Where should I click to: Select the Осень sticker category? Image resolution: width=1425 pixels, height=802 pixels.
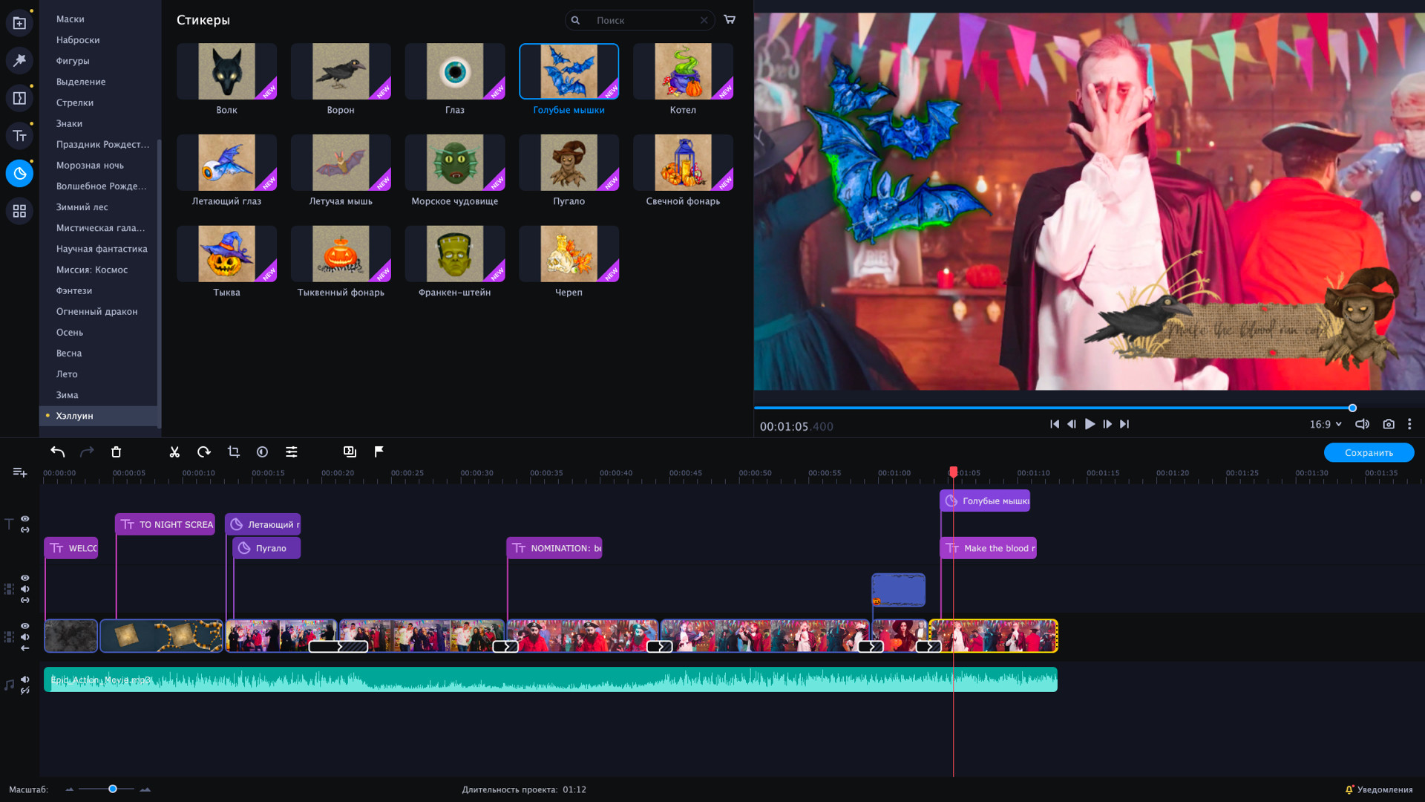pyautogui.click(x=70, y=332)
